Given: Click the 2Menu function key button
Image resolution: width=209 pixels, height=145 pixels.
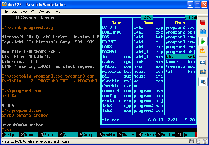Looking at the screenshot, I should tap(30, 135).
